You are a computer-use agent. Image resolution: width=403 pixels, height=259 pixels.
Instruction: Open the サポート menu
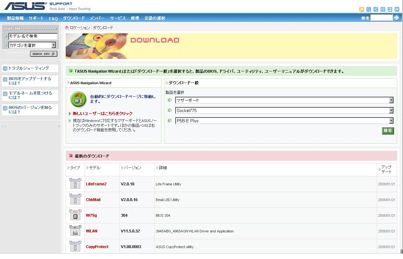(36, 18)
